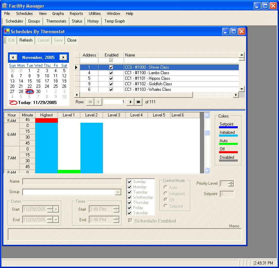Click the schedule grid scrollbar thumb

click(x=207, y=132)
